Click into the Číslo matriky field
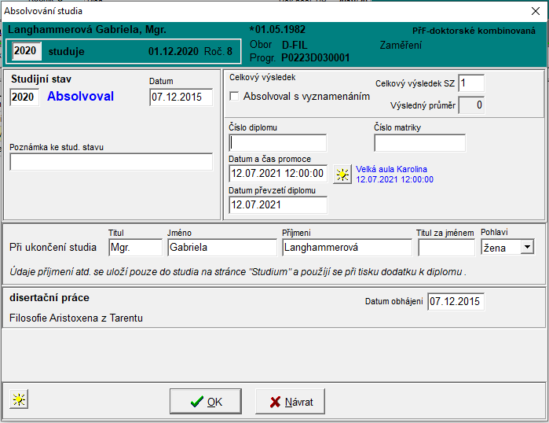This screenshot has width=549, height=423. click(x=419, y=143)
